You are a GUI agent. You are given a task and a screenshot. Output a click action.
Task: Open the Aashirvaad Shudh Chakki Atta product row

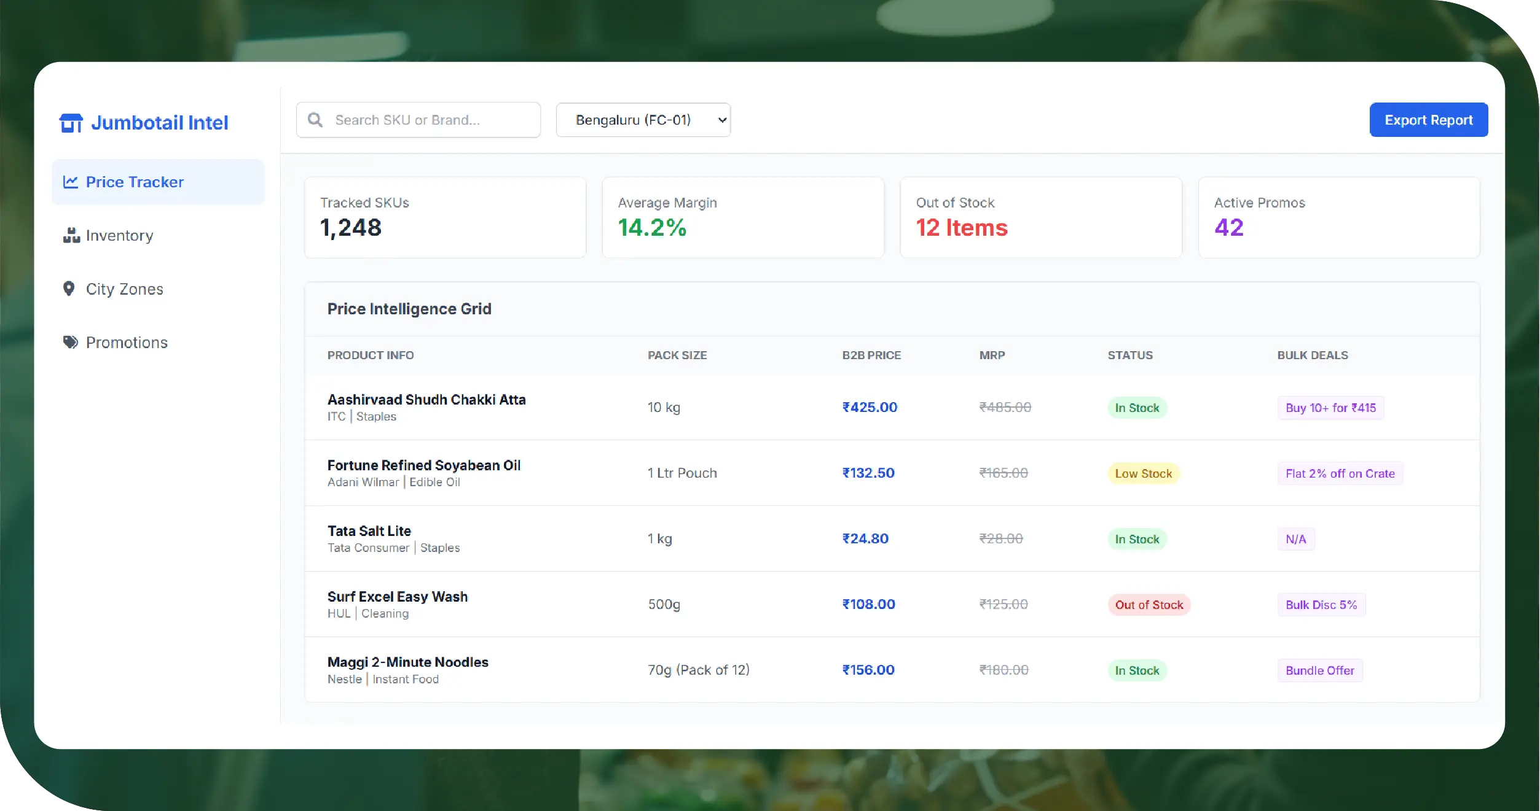coord(426,400)
